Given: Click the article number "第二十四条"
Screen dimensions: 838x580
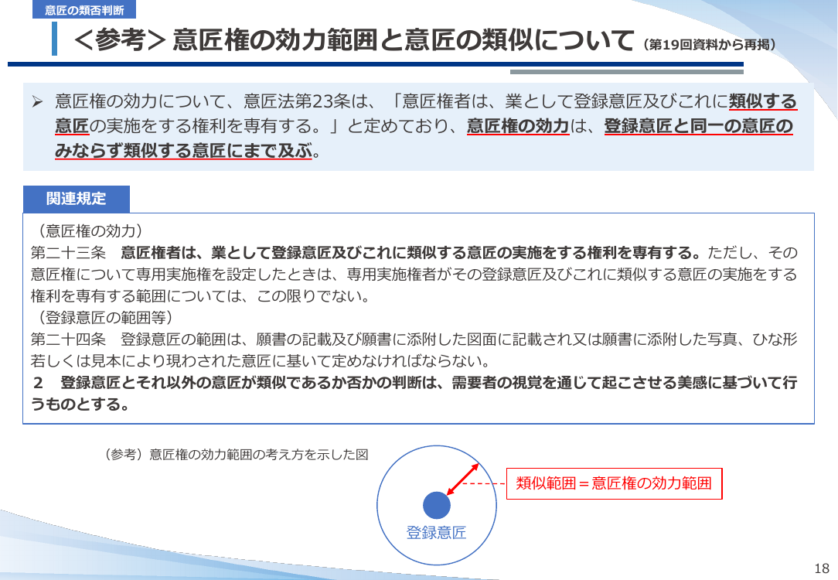Looking at the screenshot, I should pos(68,339).
